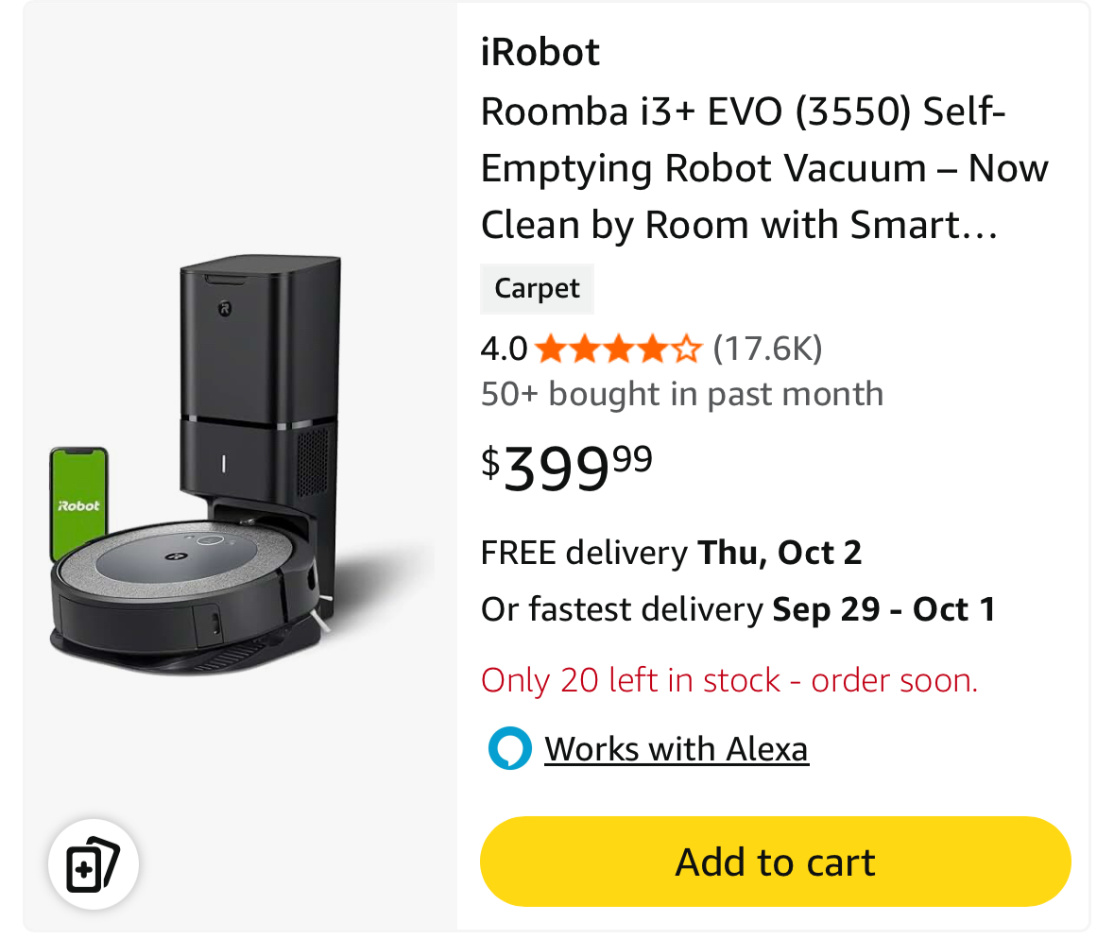Click the empty fifth star in the rating
The image size is (1114, 939).
click(x=687, y=350)
